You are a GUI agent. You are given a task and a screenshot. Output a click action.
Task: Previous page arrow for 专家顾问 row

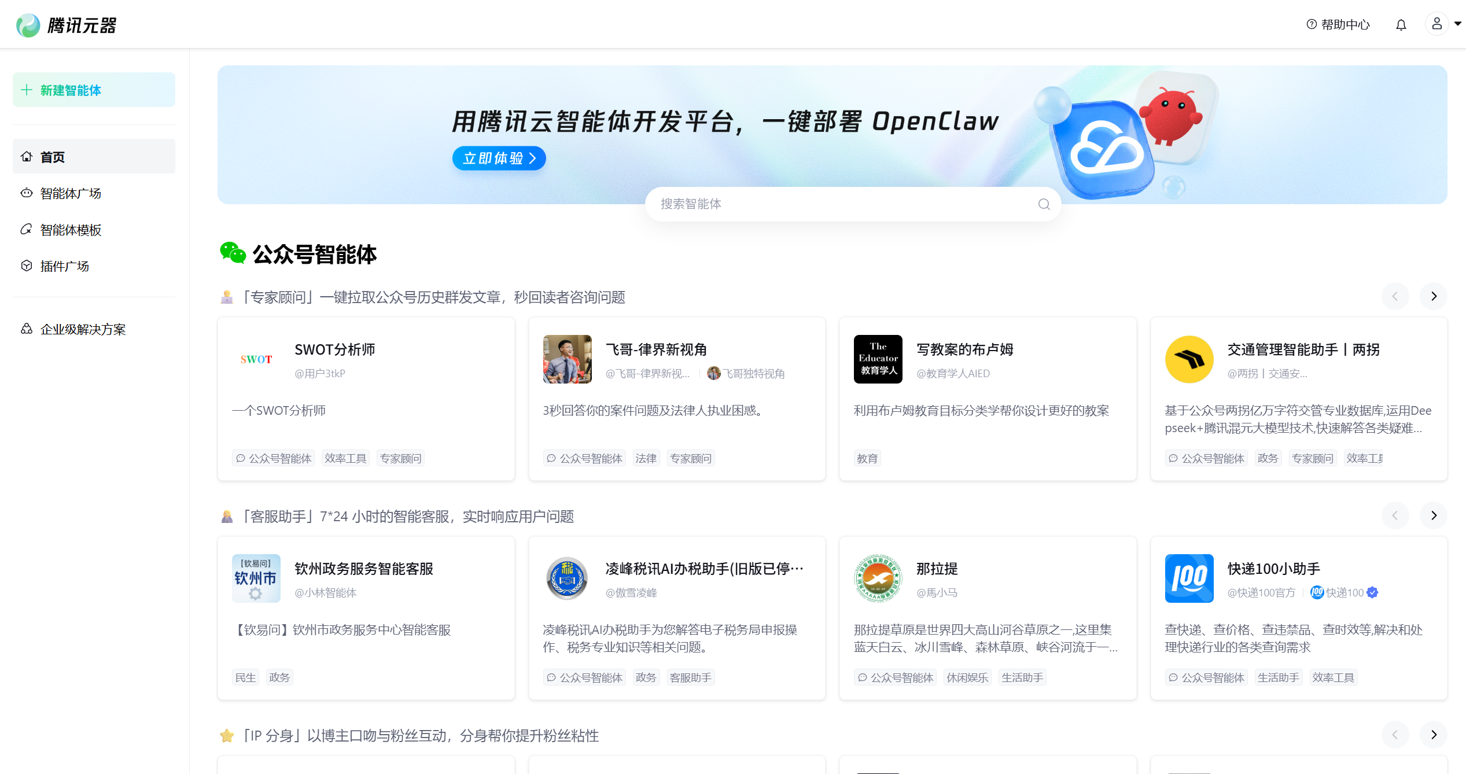pyautogui.click(x=1395, y=296)
